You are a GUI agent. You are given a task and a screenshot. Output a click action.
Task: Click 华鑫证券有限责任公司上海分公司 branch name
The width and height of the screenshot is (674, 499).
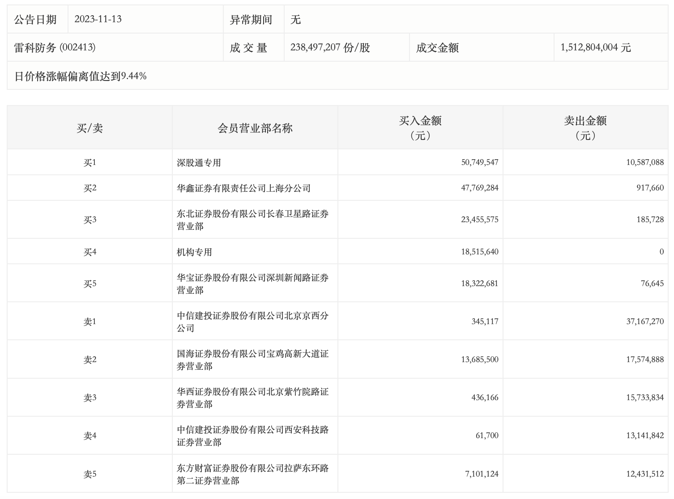point(243,188)
